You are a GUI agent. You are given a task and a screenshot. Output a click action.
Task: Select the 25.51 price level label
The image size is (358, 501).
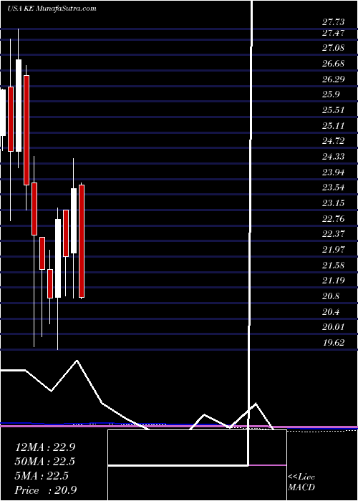pyautogui.click(x=334, y=110)
